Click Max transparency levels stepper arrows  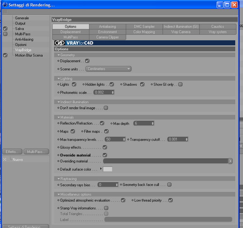click(x=124, y=139)
